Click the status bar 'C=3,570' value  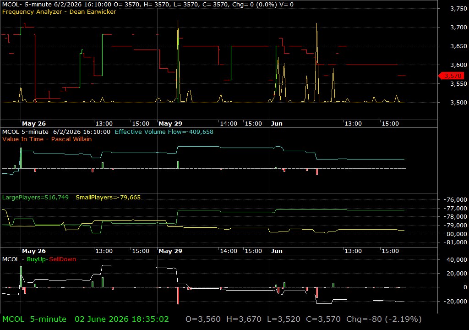point(323,319)
